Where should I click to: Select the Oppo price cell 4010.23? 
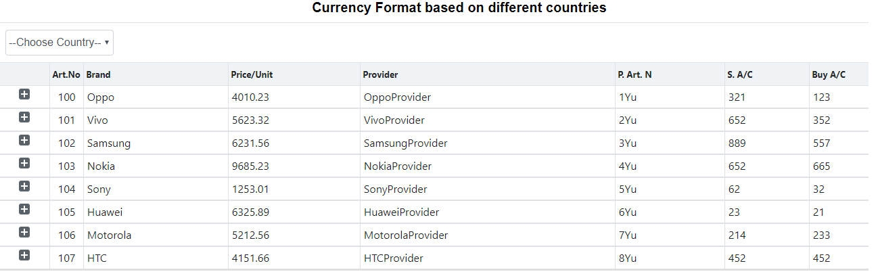pos(250,97)
